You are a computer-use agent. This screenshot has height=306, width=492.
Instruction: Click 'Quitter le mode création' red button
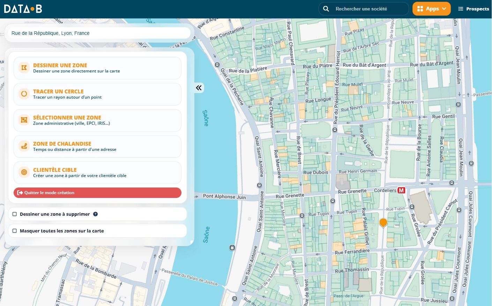pos(97,193)
